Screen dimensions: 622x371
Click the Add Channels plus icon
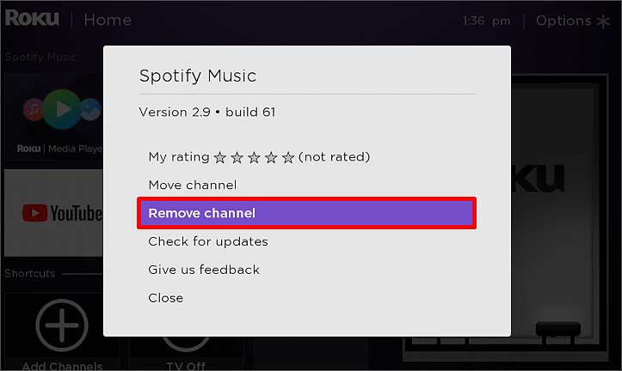point(60,327)
